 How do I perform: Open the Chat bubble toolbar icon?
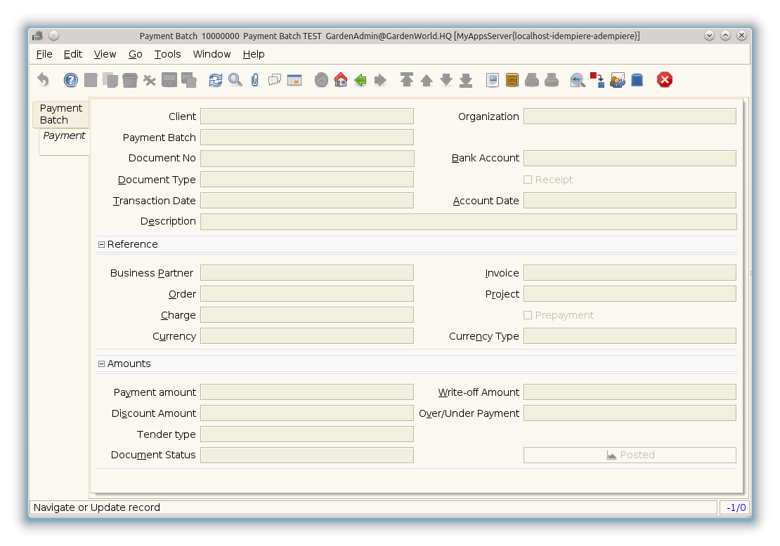274,80
